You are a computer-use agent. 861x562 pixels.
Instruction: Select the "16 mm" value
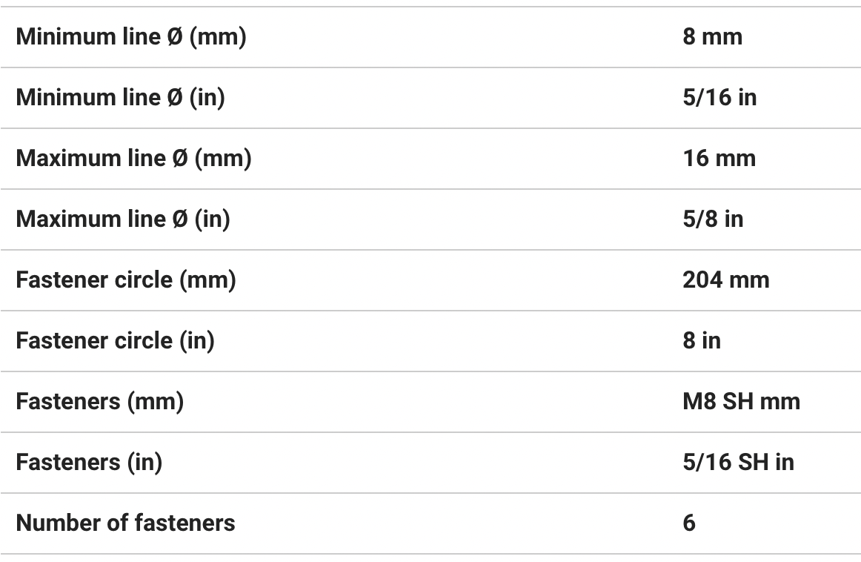(x=719, y=159)
